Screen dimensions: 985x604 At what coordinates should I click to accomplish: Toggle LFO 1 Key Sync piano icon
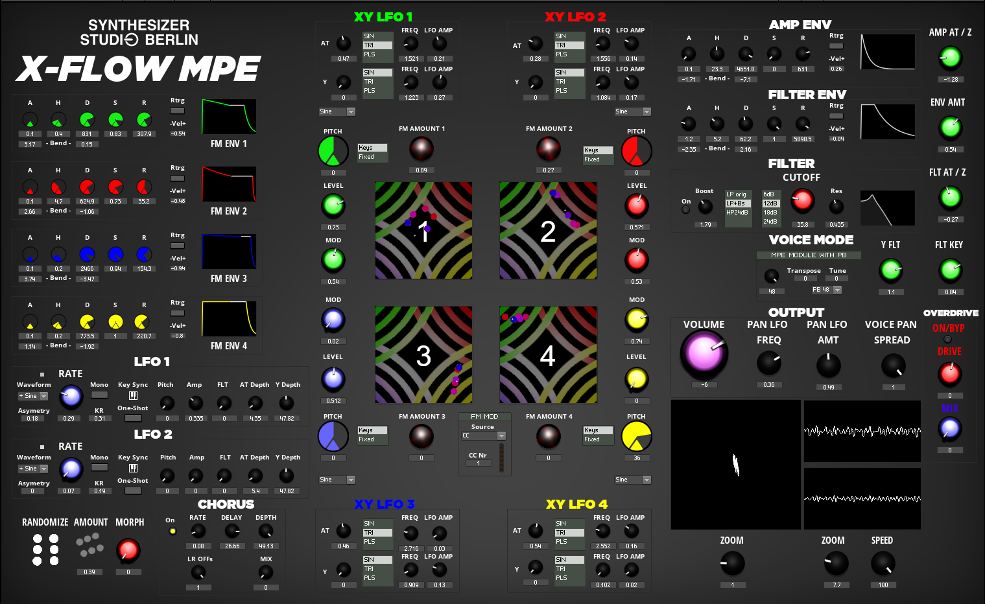coord(133,395)
